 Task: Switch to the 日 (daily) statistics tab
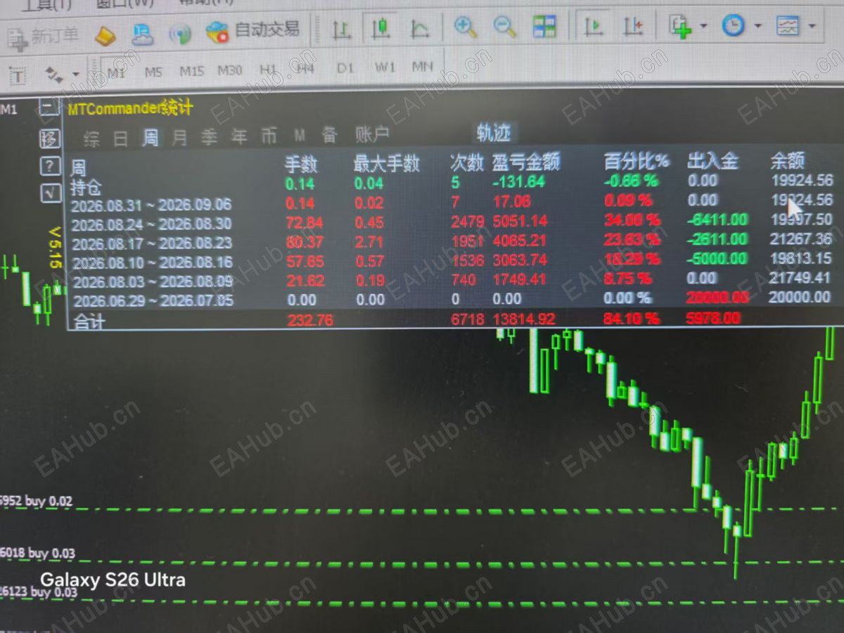coord(121,139)
